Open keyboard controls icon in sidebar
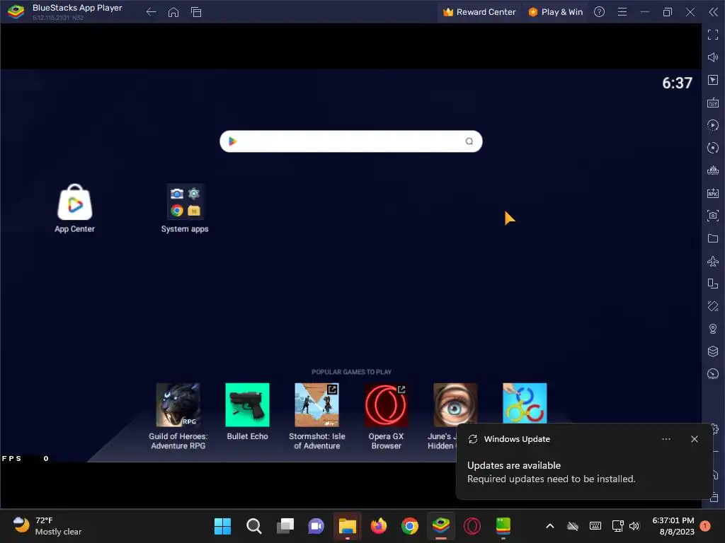725x543 pixels. pyautogui.click(x=713, y=103)
